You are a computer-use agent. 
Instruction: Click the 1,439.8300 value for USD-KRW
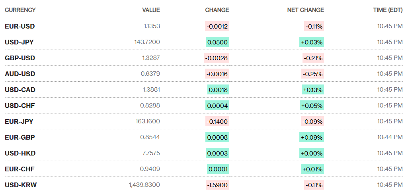click(144, 185)
